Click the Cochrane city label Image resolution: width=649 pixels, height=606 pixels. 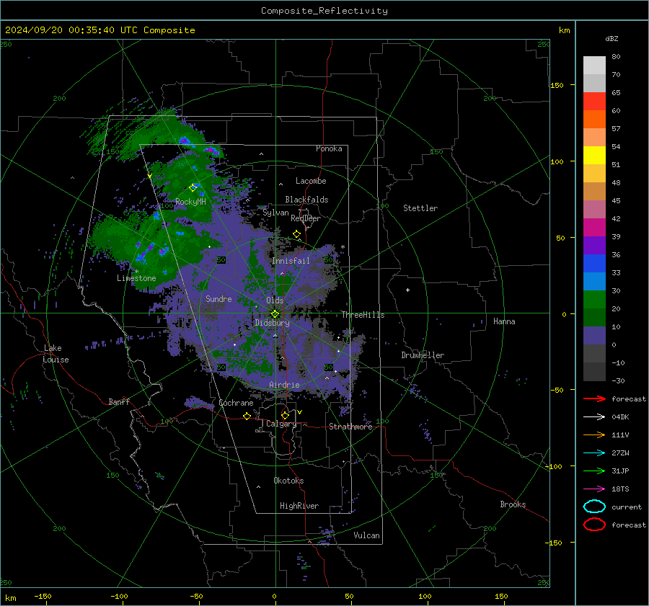[236, 403]
